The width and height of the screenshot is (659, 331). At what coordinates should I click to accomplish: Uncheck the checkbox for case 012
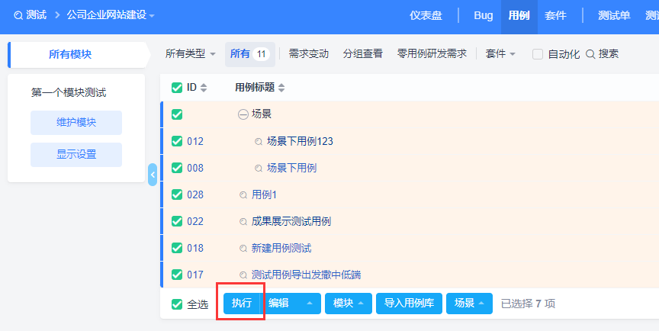tap(177, 141)
